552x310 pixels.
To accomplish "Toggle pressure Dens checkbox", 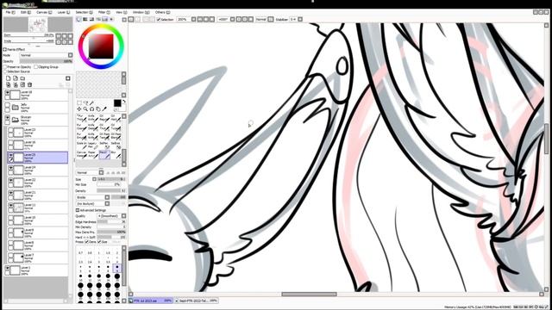I will [x=86, y=242].
